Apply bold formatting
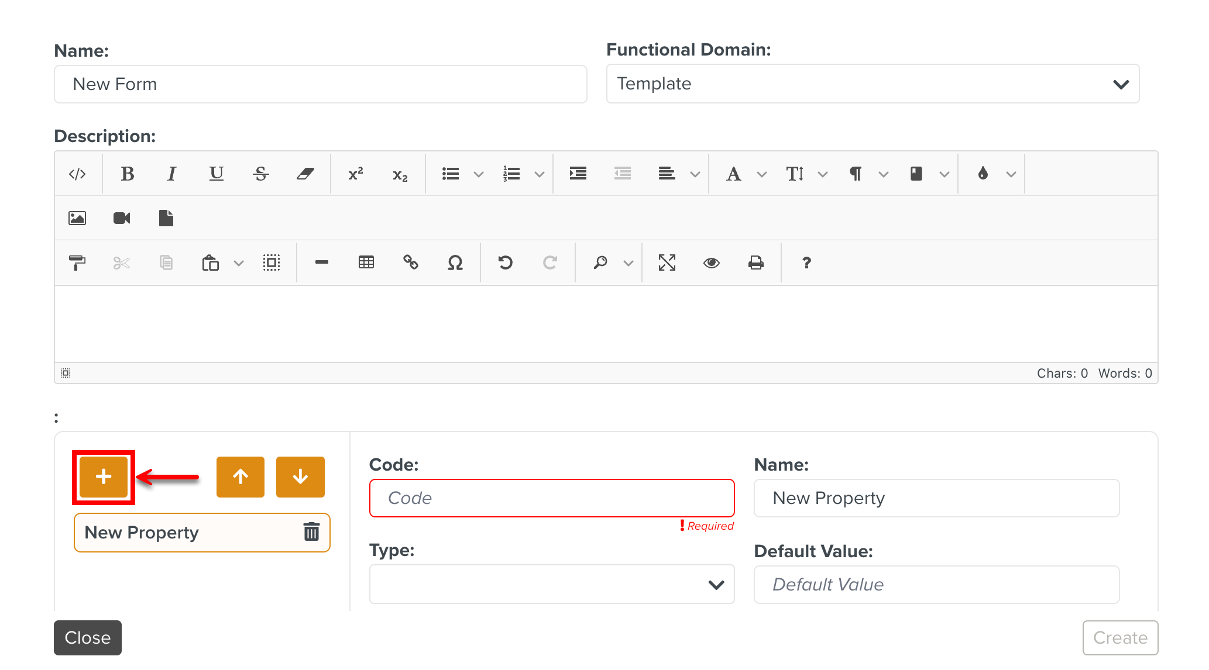Image resolution: width=1209 pixels, height=670 pixels. (x=127, y=174)
